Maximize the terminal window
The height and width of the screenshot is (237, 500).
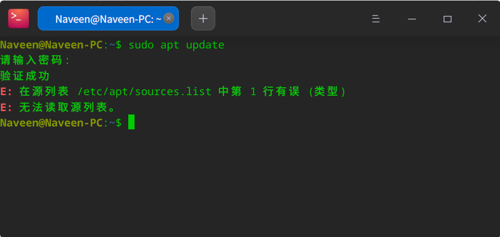(448, 19)
